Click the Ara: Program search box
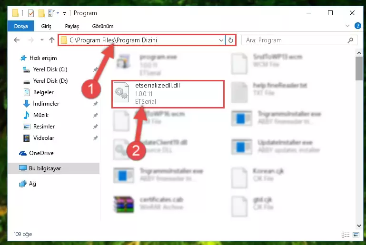366x245 pixels. (299, 40)
